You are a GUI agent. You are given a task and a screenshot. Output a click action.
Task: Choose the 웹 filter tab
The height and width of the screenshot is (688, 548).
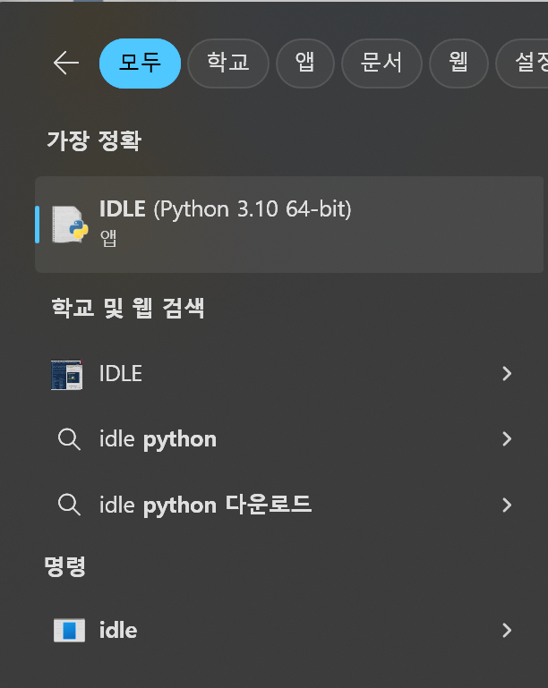(x=458, y=64)
